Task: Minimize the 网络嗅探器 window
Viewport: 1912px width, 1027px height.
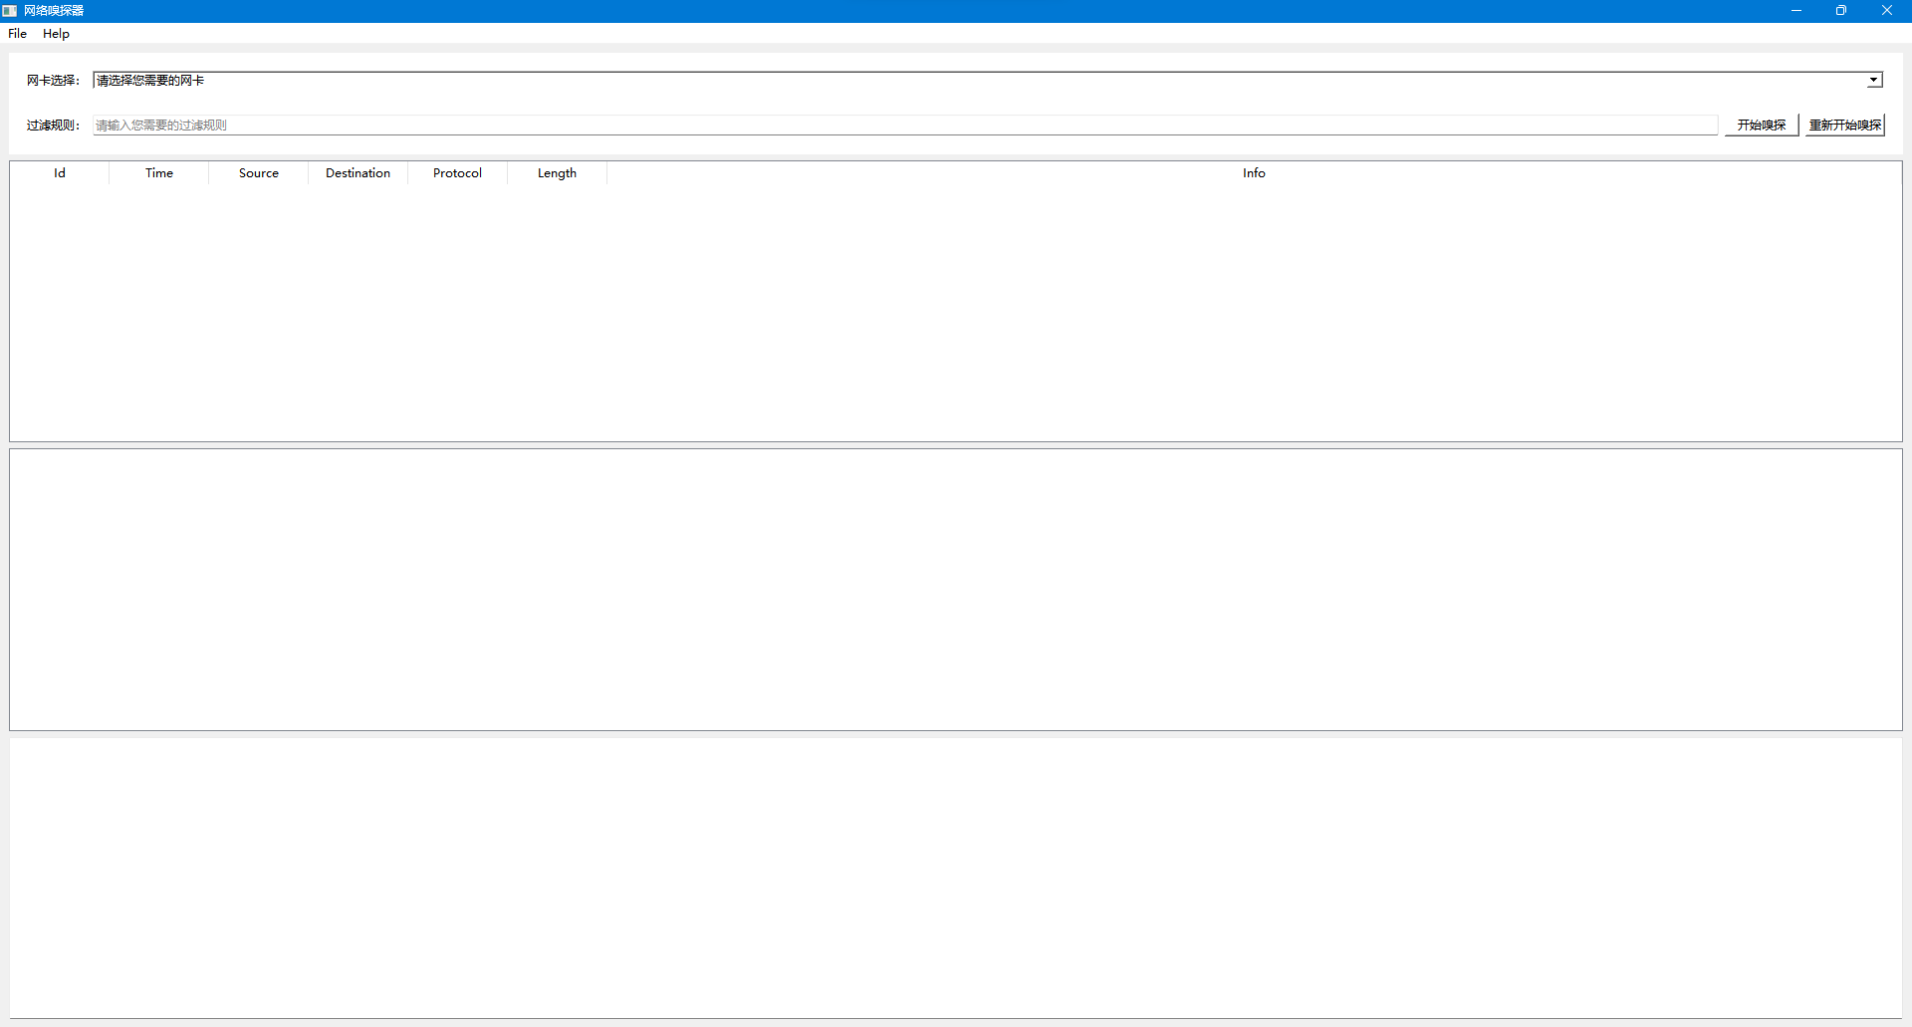Action: pos(1796,11)
